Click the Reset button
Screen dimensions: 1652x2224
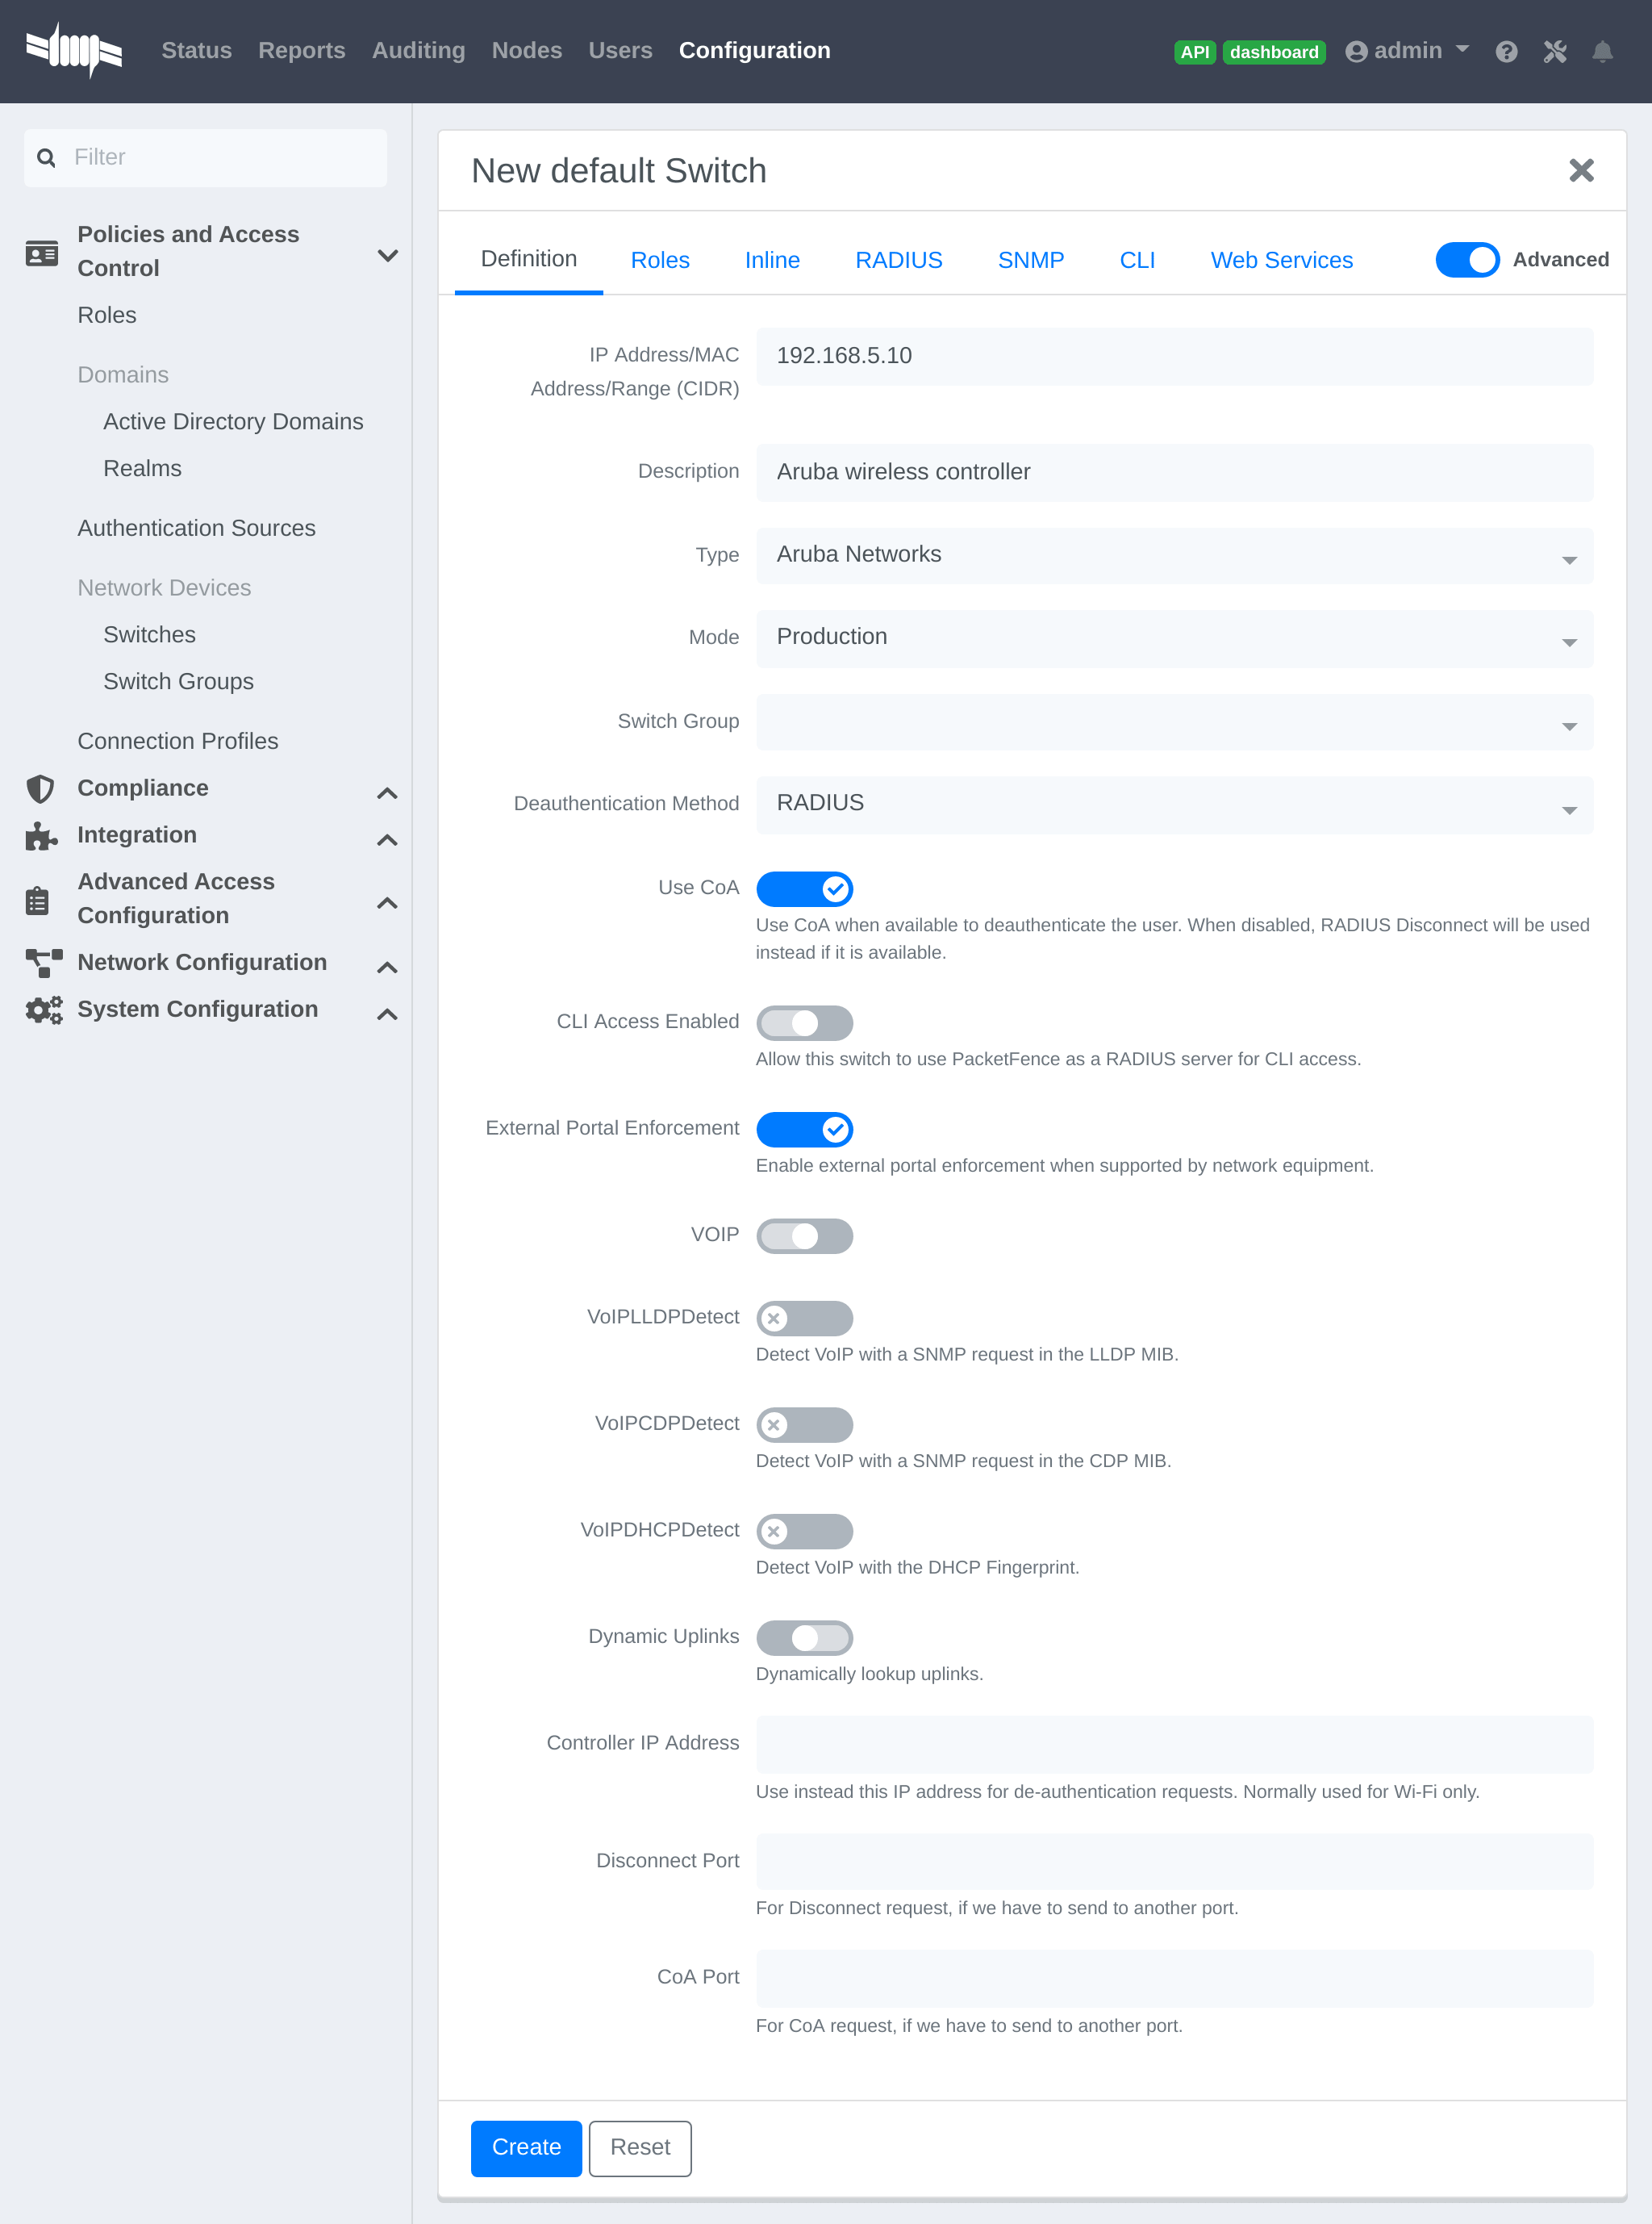pos(640,2148)
